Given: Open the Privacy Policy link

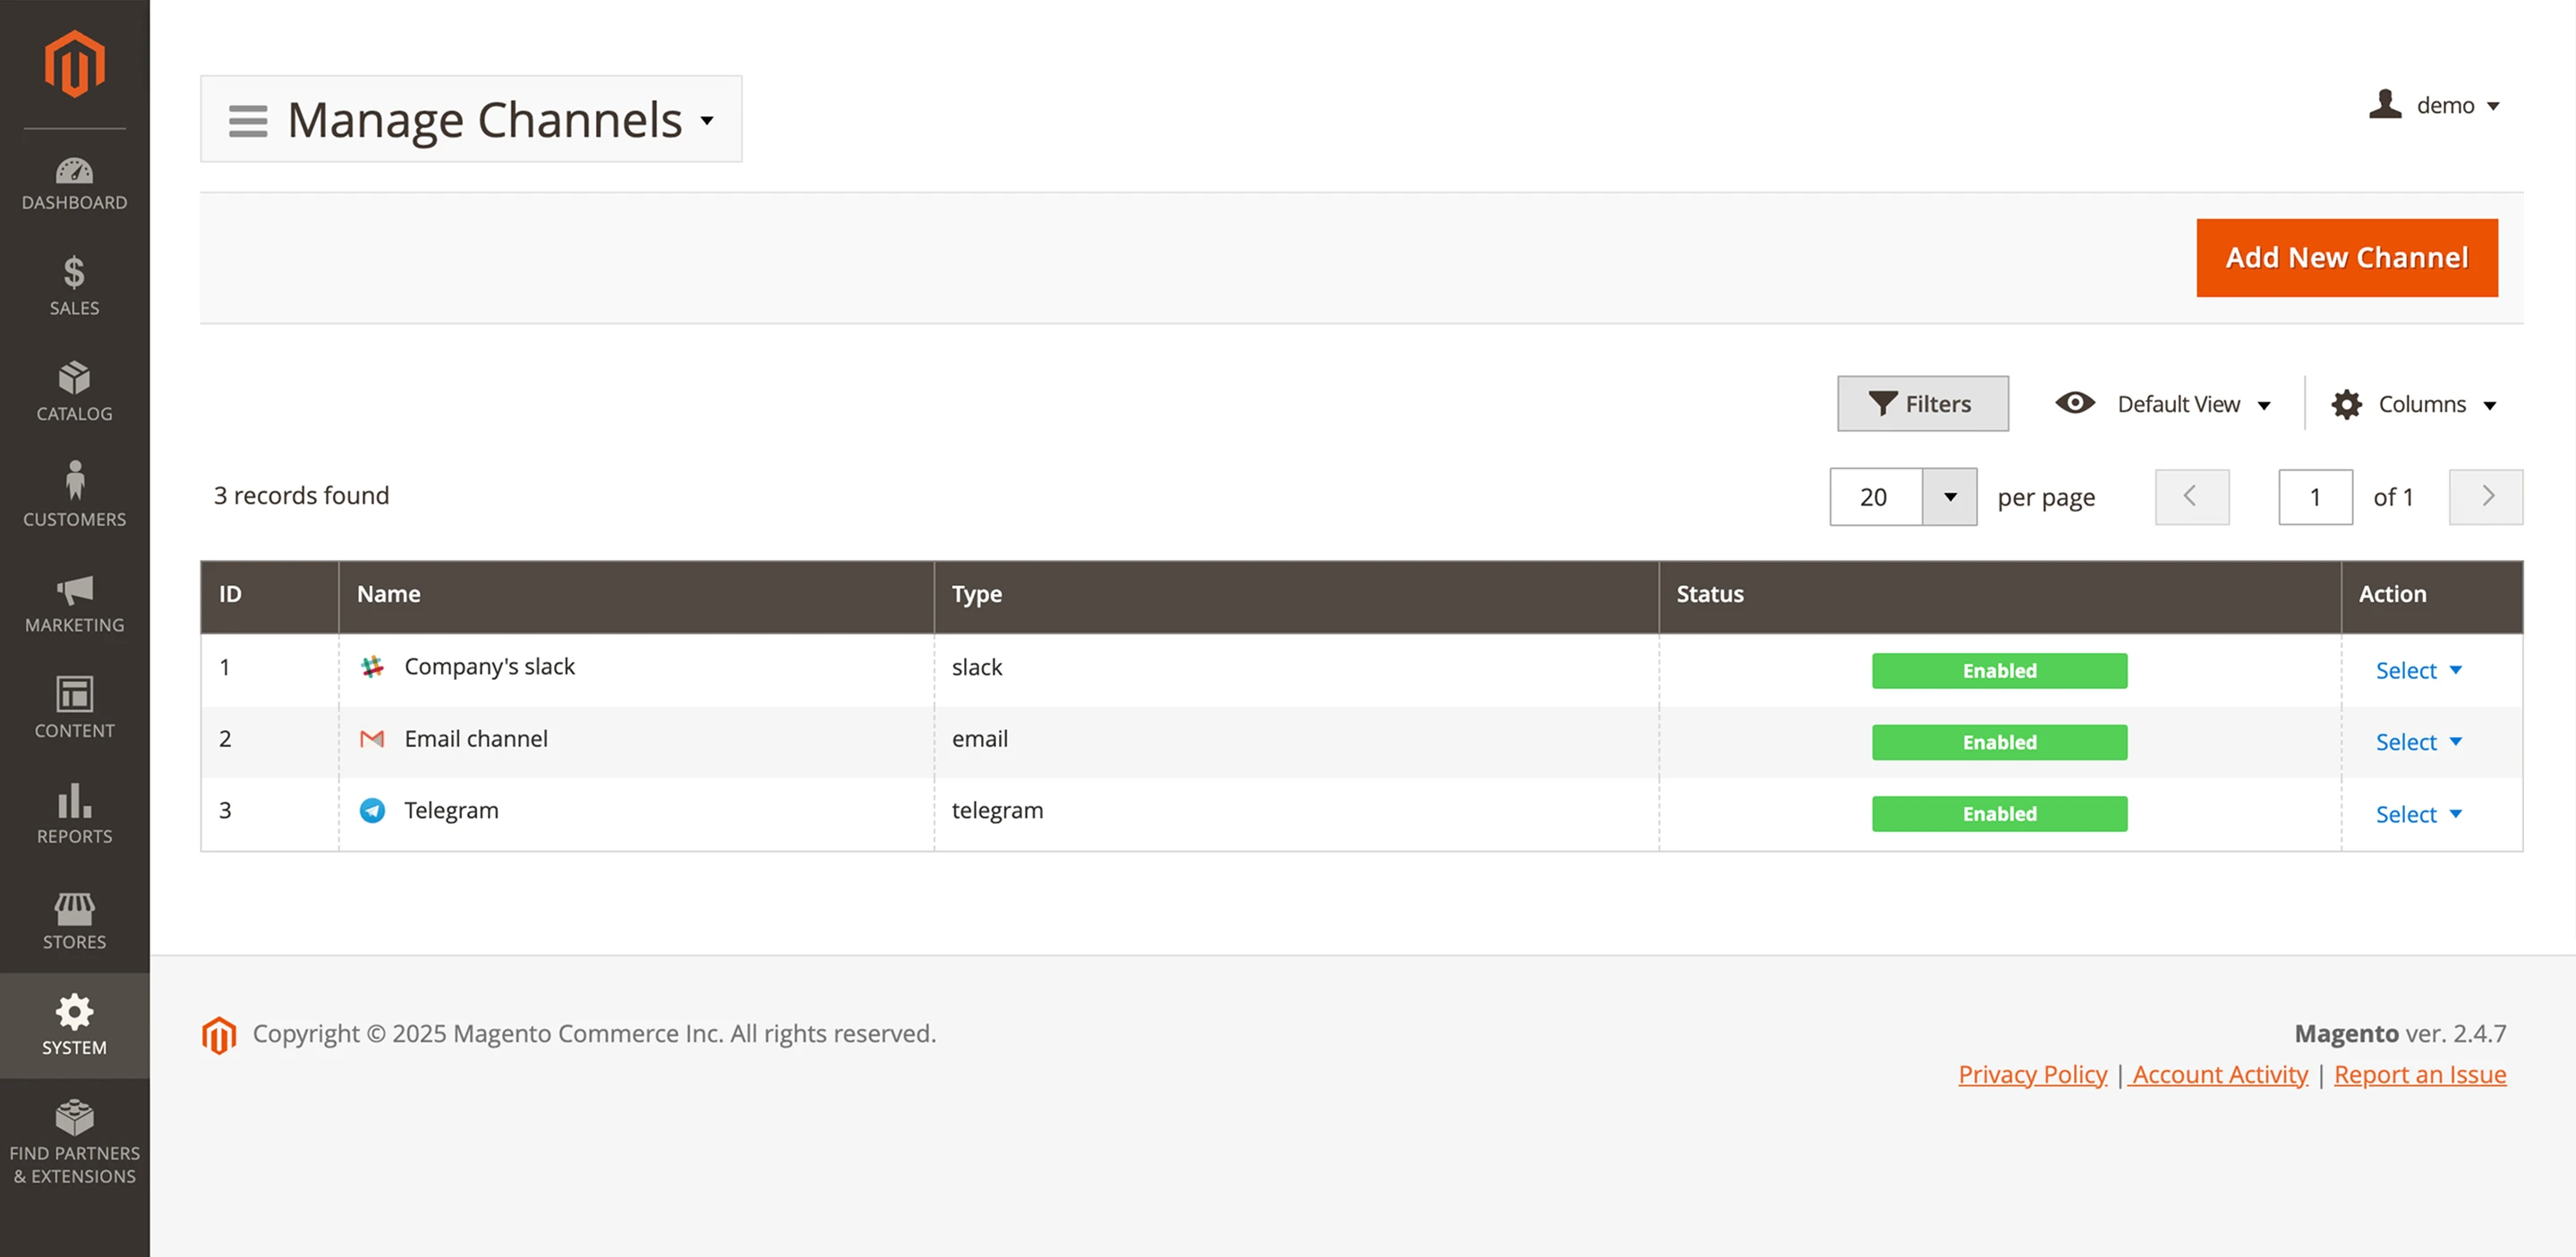Looking at the screenshot, I should [2031, 1074].
